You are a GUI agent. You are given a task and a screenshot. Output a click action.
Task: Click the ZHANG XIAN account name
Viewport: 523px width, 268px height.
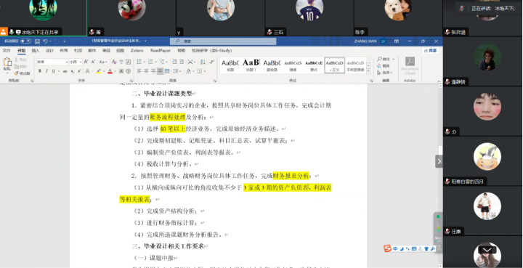pos(365,41)
